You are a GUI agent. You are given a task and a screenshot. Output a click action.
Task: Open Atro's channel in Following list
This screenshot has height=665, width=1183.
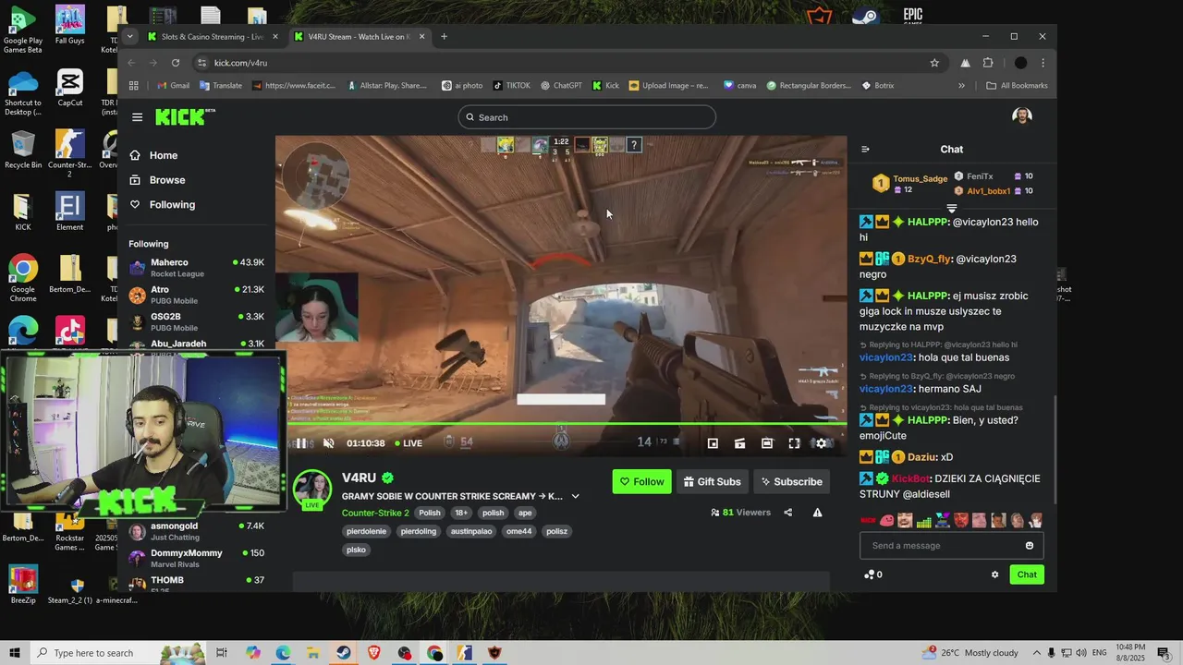click(197, 295)
